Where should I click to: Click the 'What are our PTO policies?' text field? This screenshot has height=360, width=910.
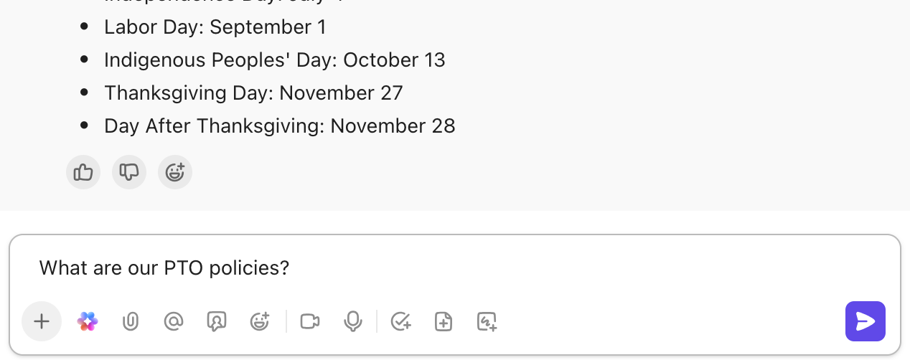tap(431, 268)
